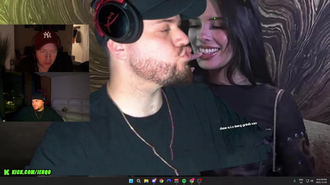
Task: Click the microphone in-use tray icon
Action: pos(294,181)
